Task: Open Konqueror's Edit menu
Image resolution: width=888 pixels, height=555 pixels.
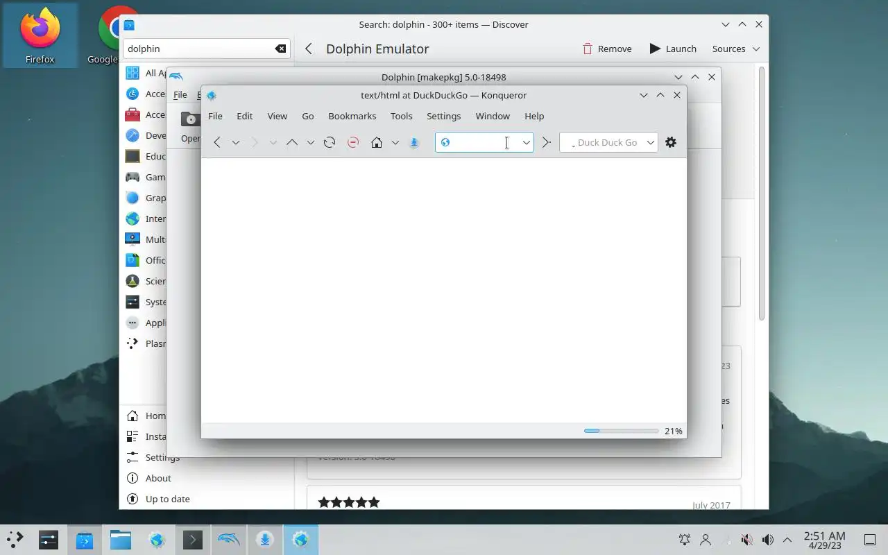Action: [244, 116]
